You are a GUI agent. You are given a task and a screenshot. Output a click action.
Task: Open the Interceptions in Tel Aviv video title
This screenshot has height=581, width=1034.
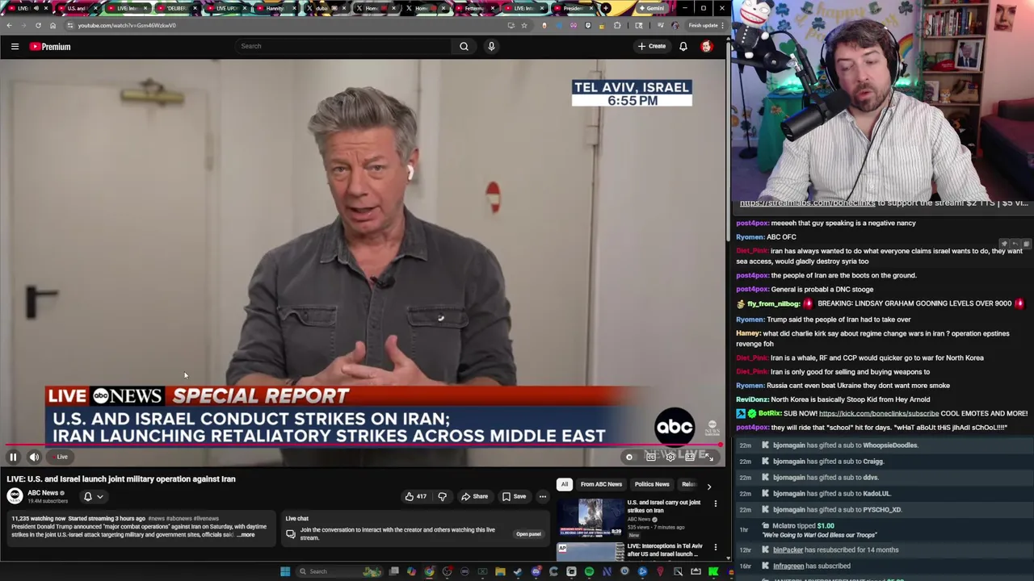[666, 550]
